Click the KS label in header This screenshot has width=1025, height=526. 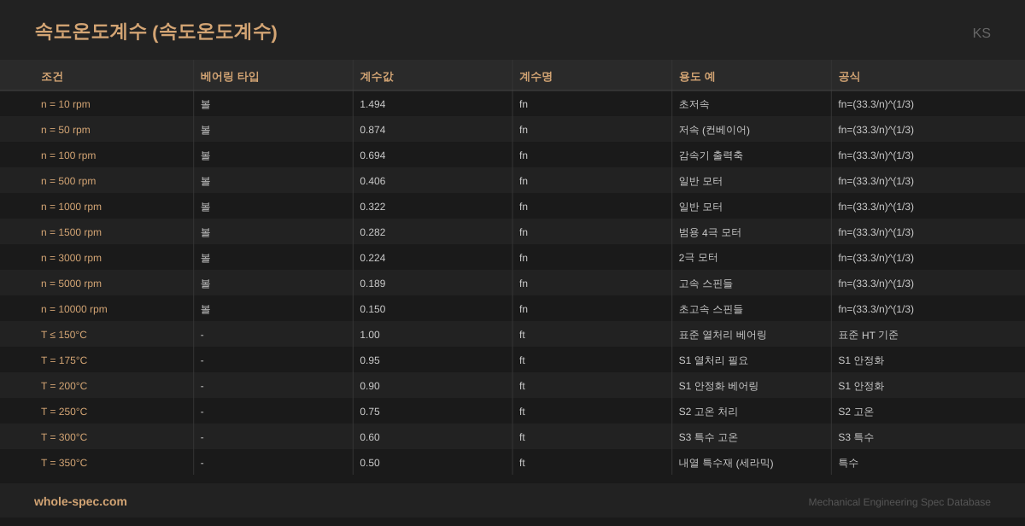(x=981, y=33)
